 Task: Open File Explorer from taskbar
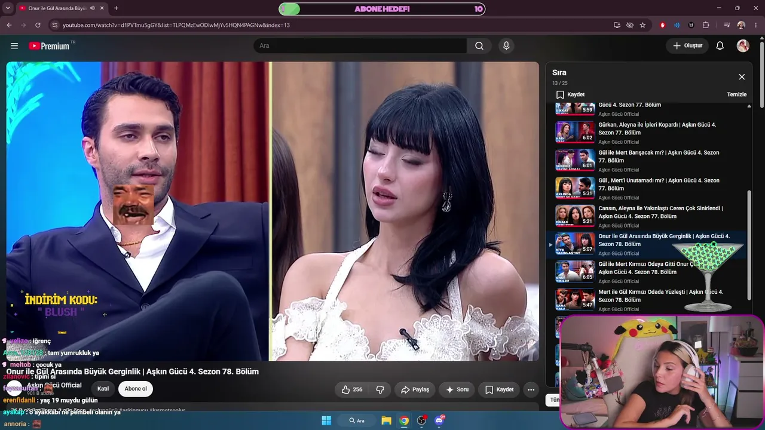[x=387, y=420]
